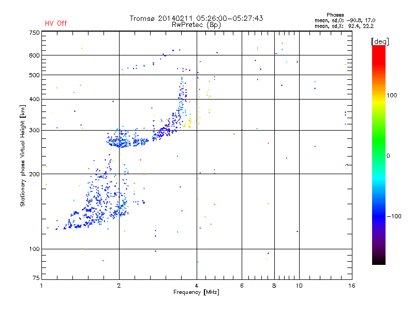The image size is (414, 311).
Task: Click the '2' frequency tick label
Action: 119,286
